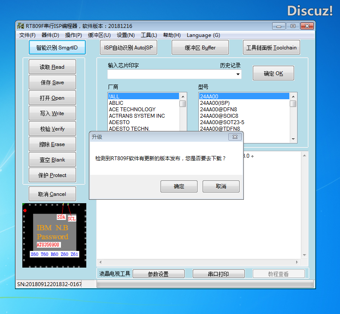Open the 帮助(H) menu
Image resolution: width=340 pixels, height=314 pixels.
[172, 35]
